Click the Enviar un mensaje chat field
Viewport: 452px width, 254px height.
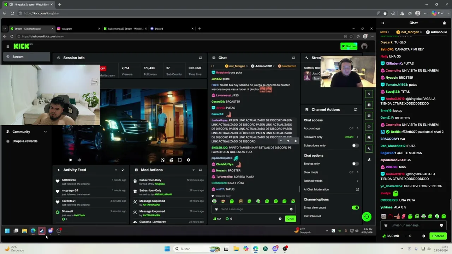click(413, 225)
